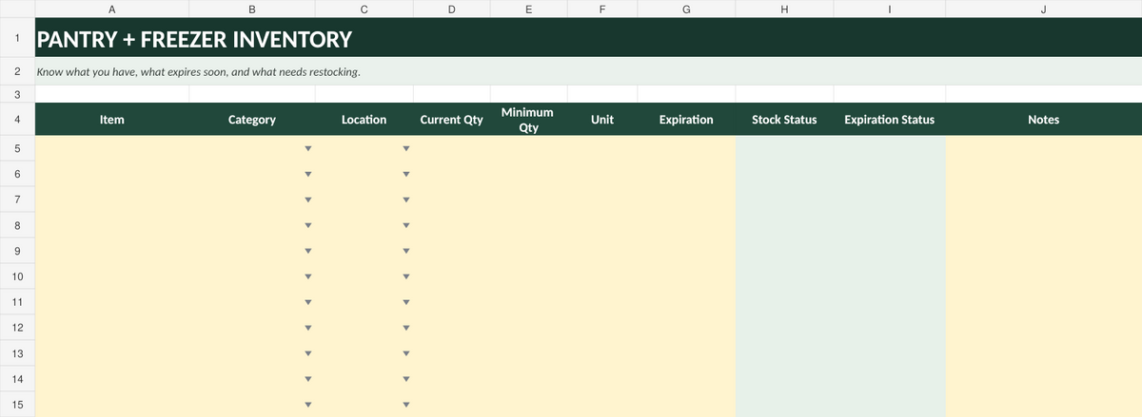Select row 10 header number
The height and width of the screenshot is (417, 1142).
[18, 277]
